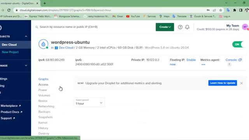This screenshot has height=140, width=249.
Task: Open the Maps bookmark
Action: pos(164,16)
